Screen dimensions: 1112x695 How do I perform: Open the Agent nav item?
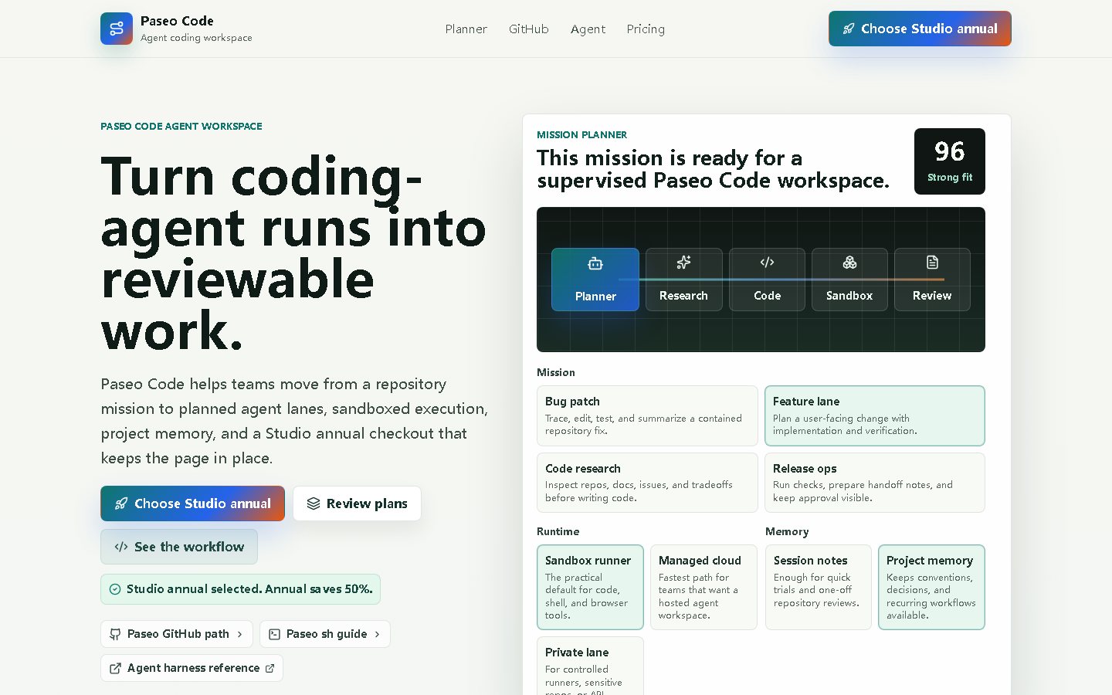click(x=588, y=29)
